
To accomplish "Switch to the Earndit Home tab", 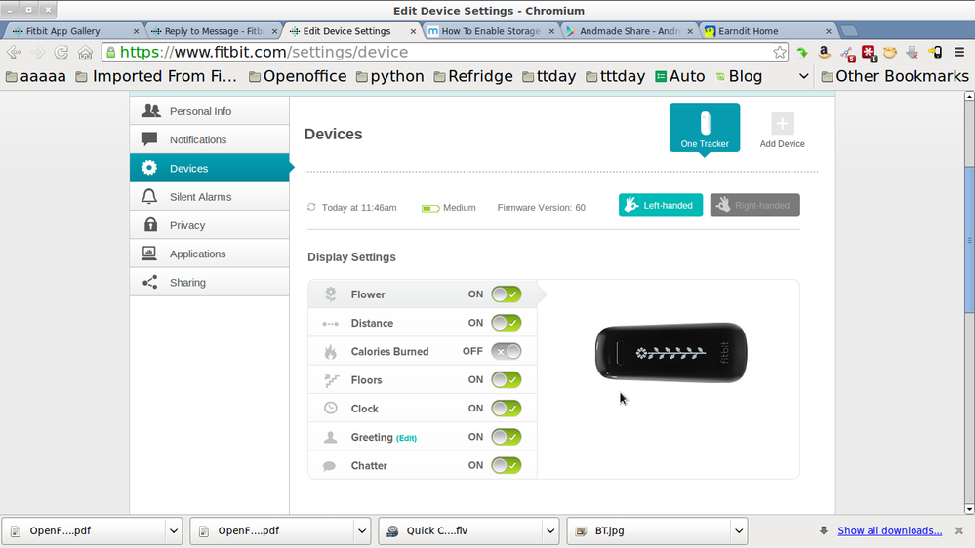I will (x=768, y=31).
